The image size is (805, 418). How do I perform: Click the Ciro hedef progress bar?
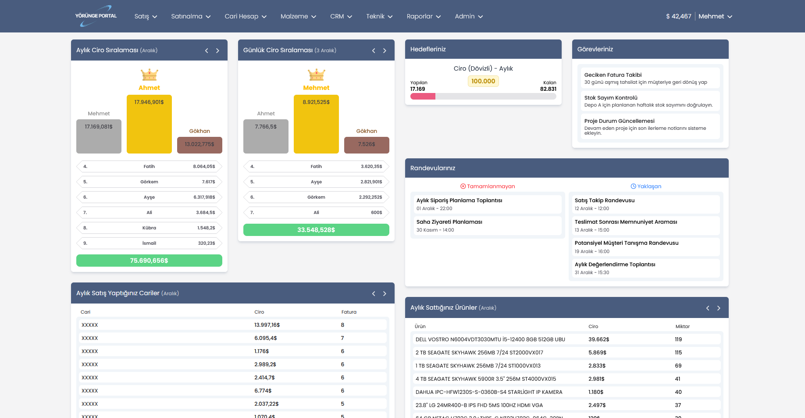coord(483,96)
